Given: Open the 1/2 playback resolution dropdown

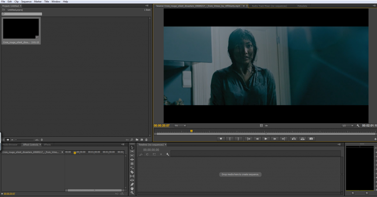Looking at the screenshot, I should coord(347,125).
